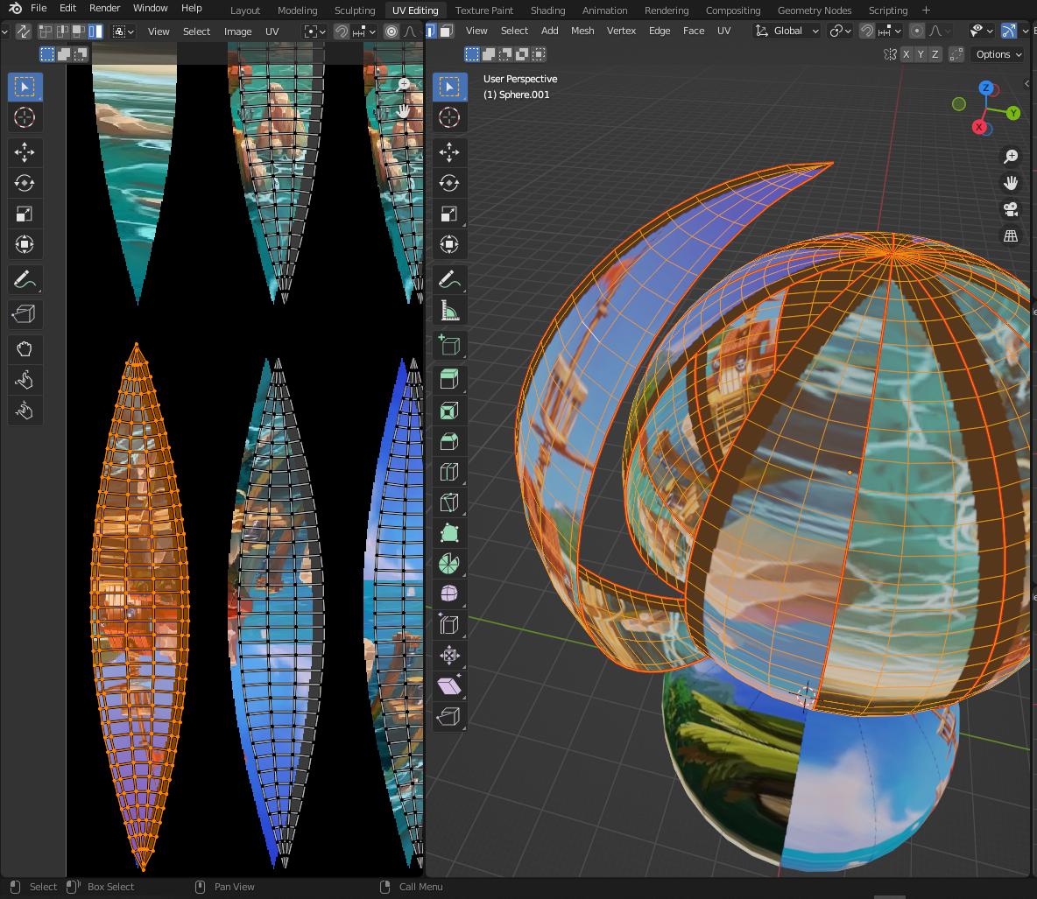The image size is (1037, 899).
Task: Select the Move tool in the 3D viewport toolbar
Action: (x=449, y=152)
